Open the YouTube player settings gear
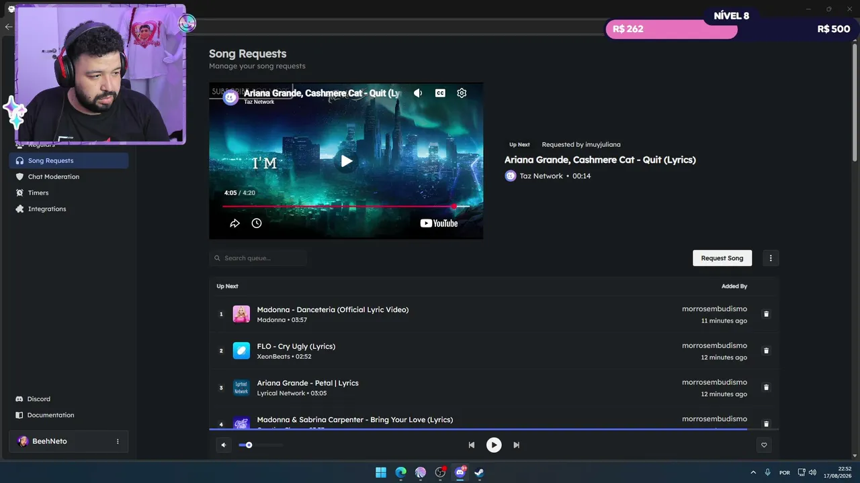Image resolution: width=860 pixels, height=483 pixels. click(x=462, y=93)
